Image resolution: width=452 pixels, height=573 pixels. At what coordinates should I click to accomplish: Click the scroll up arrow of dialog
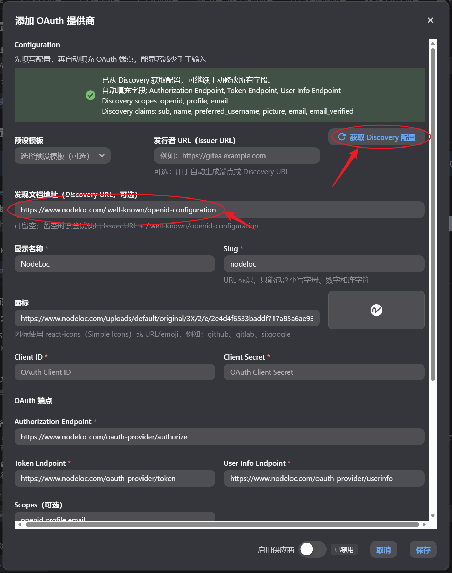pos(433,44)
